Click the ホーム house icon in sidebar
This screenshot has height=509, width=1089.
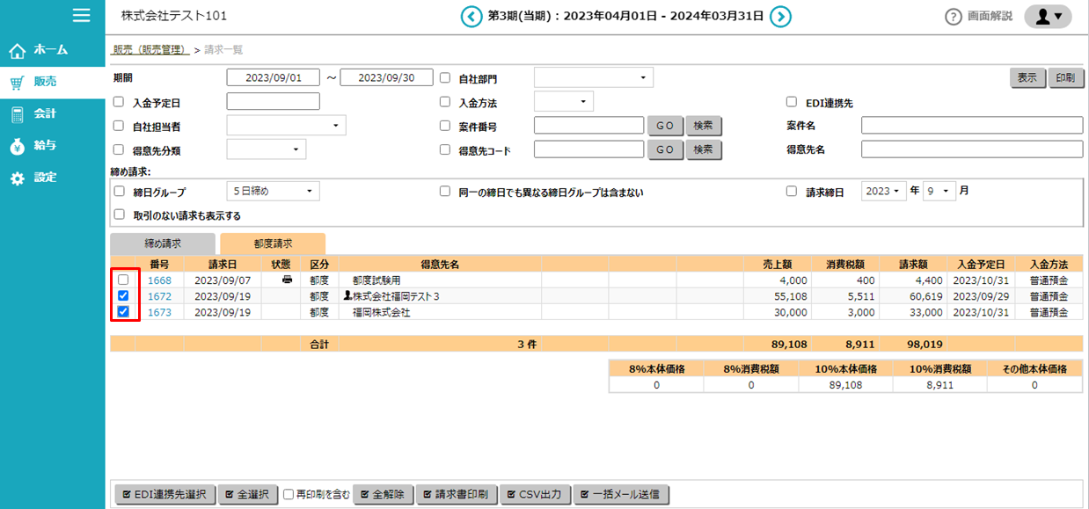pyautogui.click(x=17, y=50)
